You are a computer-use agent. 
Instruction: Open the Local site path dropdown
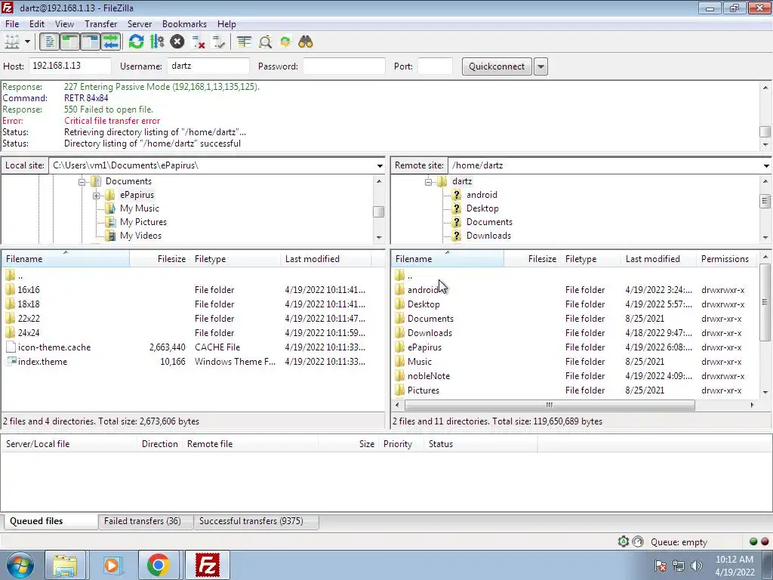[x=380, y=165]
